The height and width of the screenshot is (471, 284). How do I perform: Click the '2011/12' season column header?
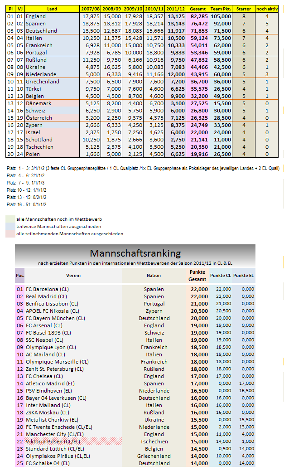point(175,9)
